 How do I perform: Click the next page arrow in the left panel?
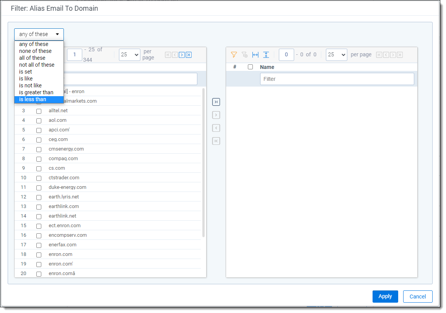[181, 55]
